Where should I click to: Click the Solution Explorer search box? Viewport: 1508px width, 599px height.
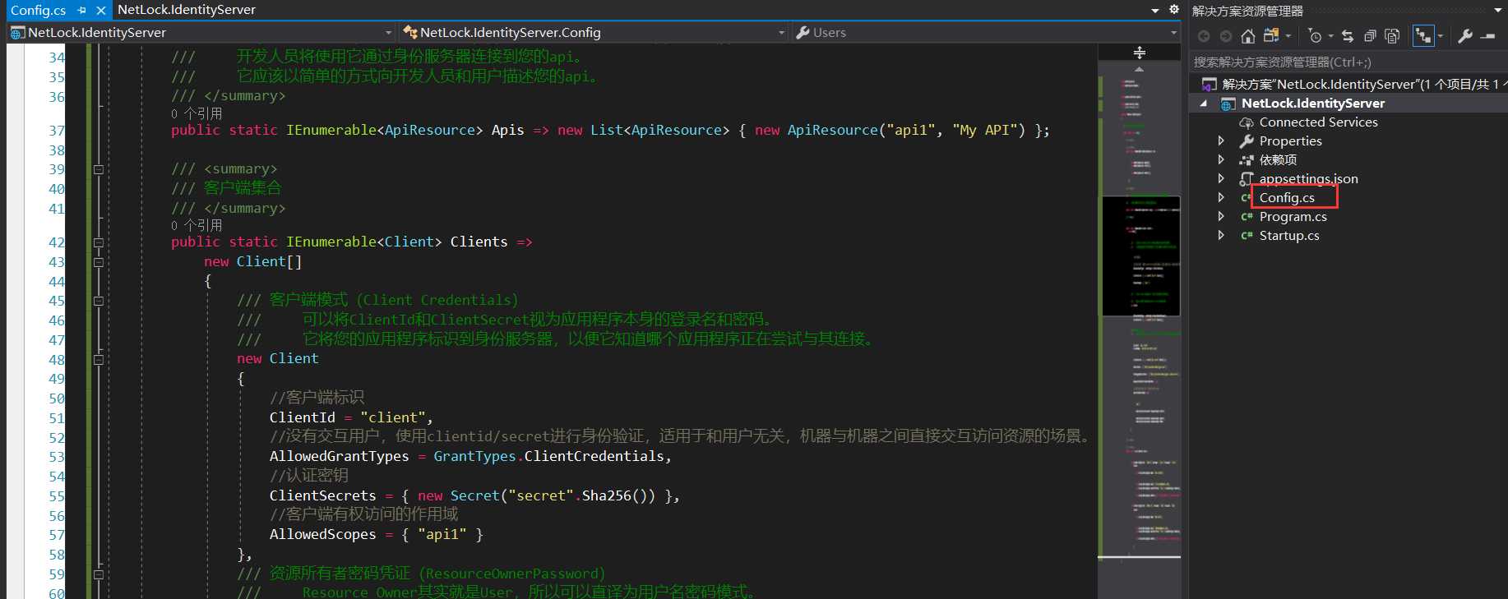[x=1347, y=62]
